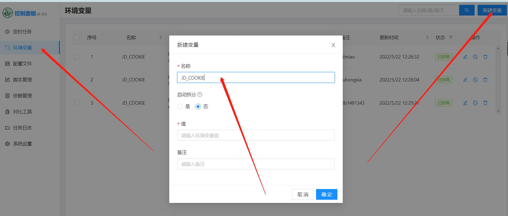Image resolution: width=508 pixels, height=216 pixels.
Task: Click the timestamp 2022/5/22 12:28:04
Action: [399, 80]
